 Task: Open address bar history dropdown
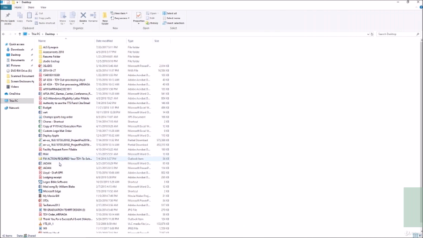(368, 34)
